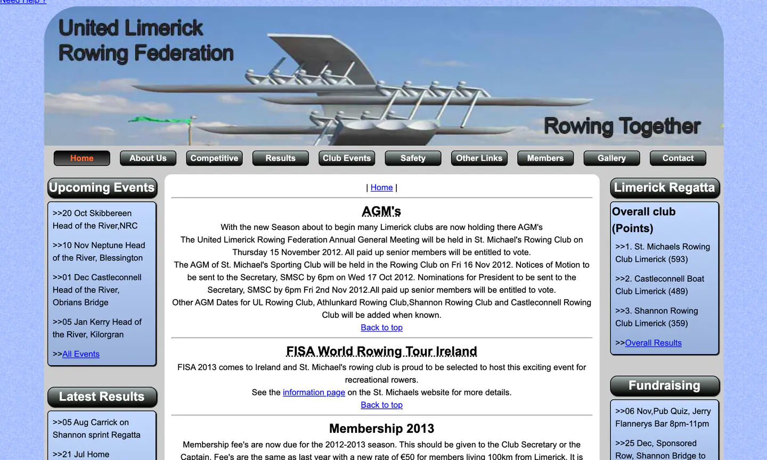This screenshot has height=460, width=767.
Task: Click the 25 Dec Sponsored Row entry
Action: pos(660,449)
